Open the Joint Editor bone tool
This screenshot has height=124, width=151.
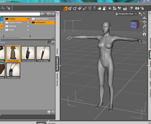click(x=110, y=8)
